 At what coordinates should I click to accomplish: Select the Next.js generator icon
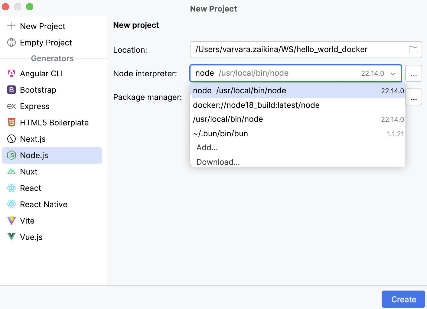pyautogui.click(x=11, y=139)
